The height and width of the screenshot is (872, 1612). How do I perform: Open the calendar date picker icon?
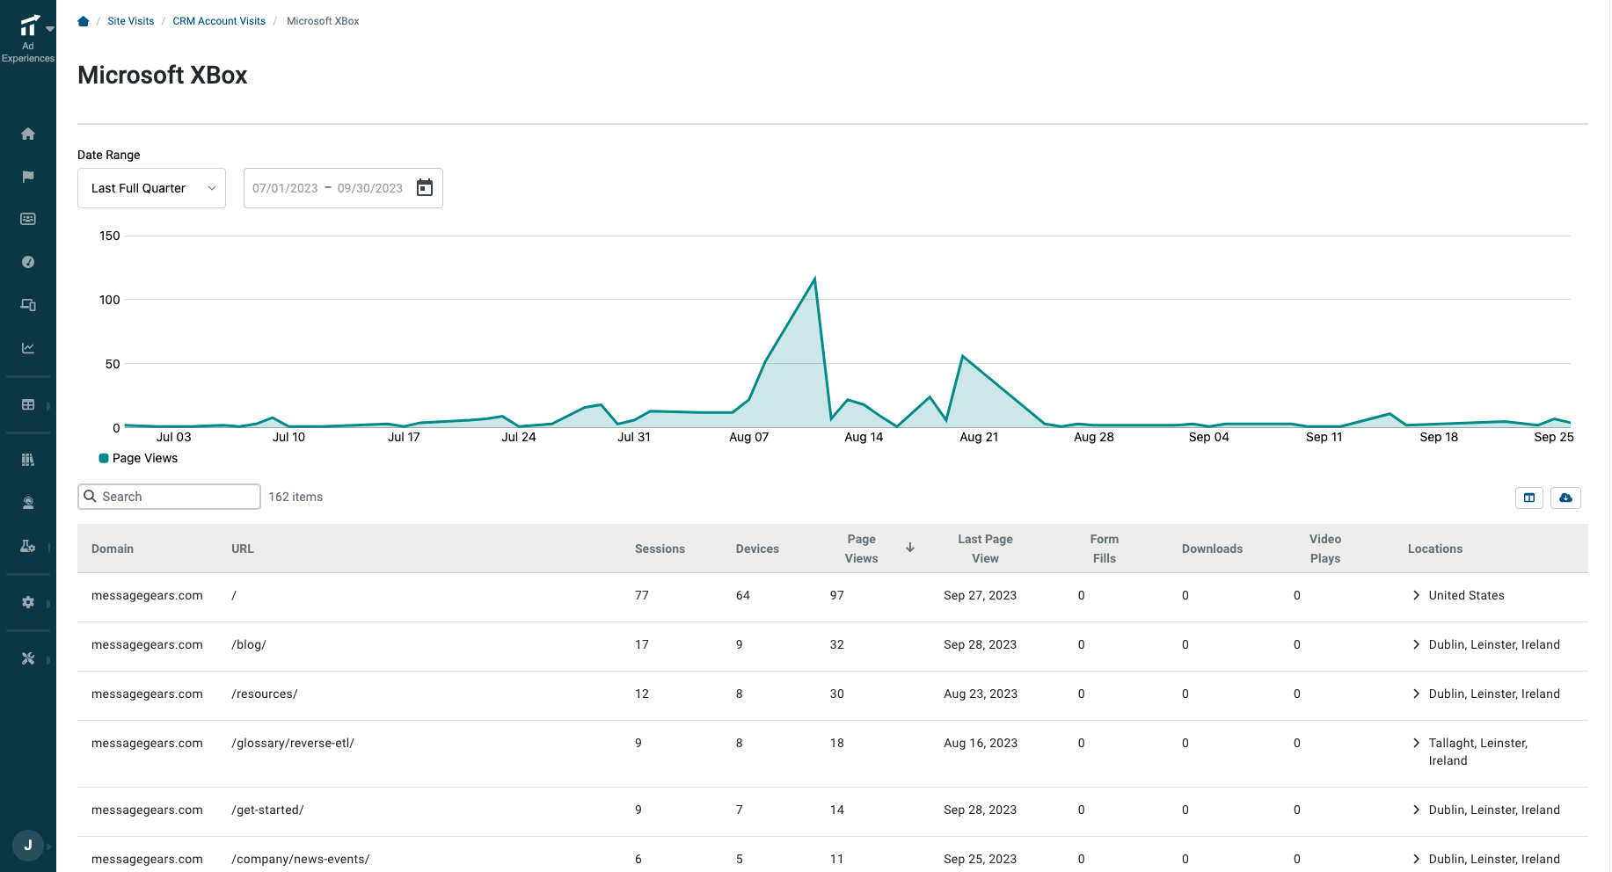click(425, 188)
